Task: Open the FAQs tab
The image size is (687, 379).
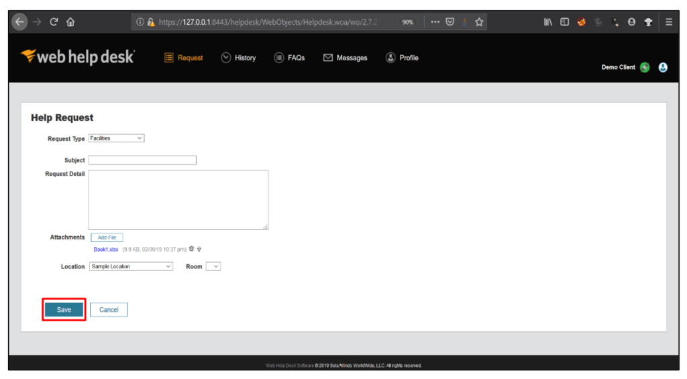Action: [289, 58]
